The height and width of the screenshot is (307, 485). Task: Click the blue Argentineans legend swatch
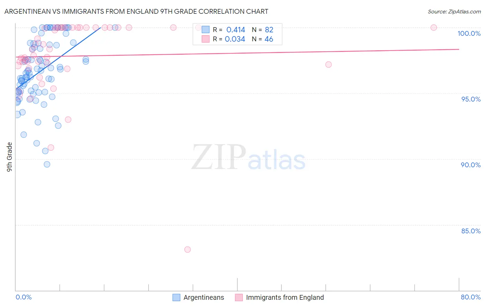(176, 297)
